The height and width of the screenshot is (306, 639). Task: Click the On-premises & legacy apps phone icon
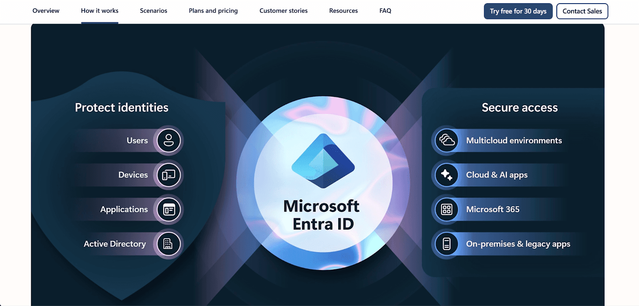447,244
